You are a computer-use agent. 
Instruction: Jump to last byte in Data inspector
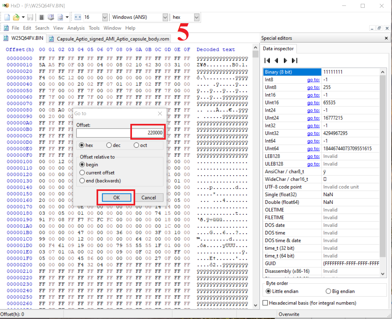click(294, 61)
